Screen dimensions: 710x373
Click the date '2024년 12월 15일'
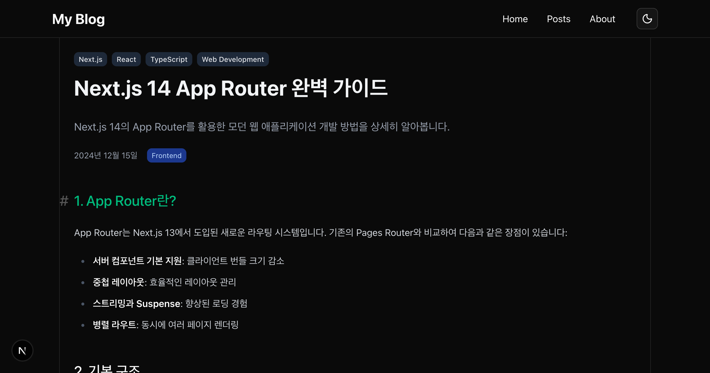(106, 155)
